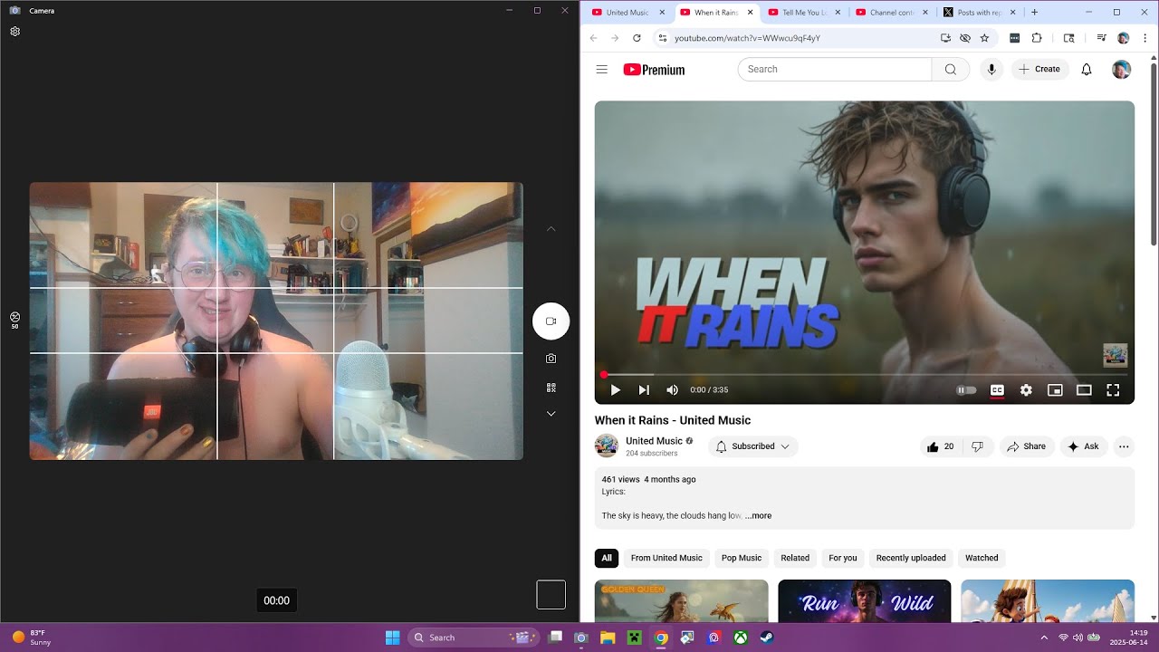Toggle closed captions on the video

click(x=997, y=389)
